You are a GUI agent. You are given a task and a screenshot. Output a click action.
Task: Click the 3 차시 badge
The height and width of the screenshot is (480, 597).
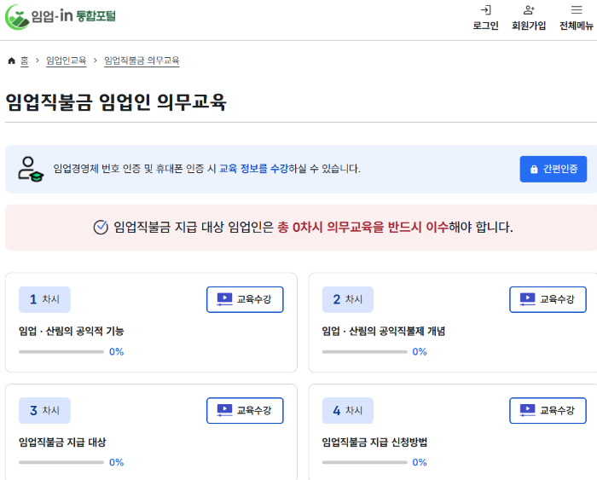[x=44, y=411]
